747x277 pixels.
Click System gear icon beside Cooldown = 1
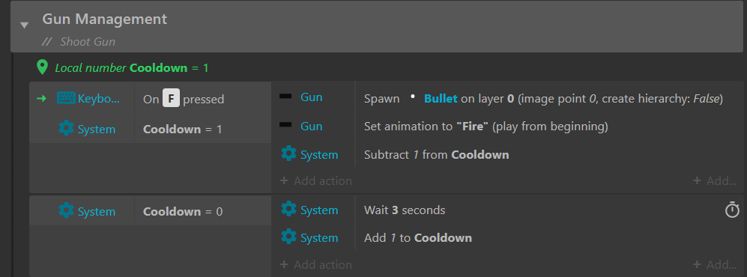(x=66, y=129)
